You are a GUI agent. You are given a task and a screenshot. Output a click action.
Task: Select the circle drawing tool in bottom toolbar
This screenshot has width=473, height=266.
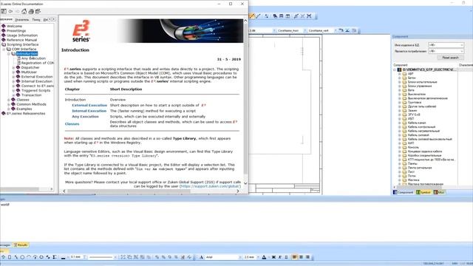coord(22,257)
